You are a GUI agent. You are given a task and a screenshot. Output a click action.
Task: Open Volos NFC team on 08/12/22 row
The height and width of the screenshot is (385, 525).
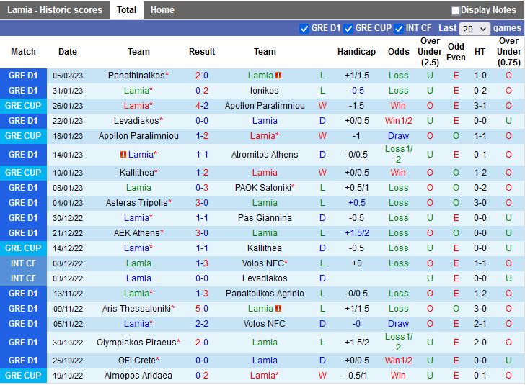[263, 263]
